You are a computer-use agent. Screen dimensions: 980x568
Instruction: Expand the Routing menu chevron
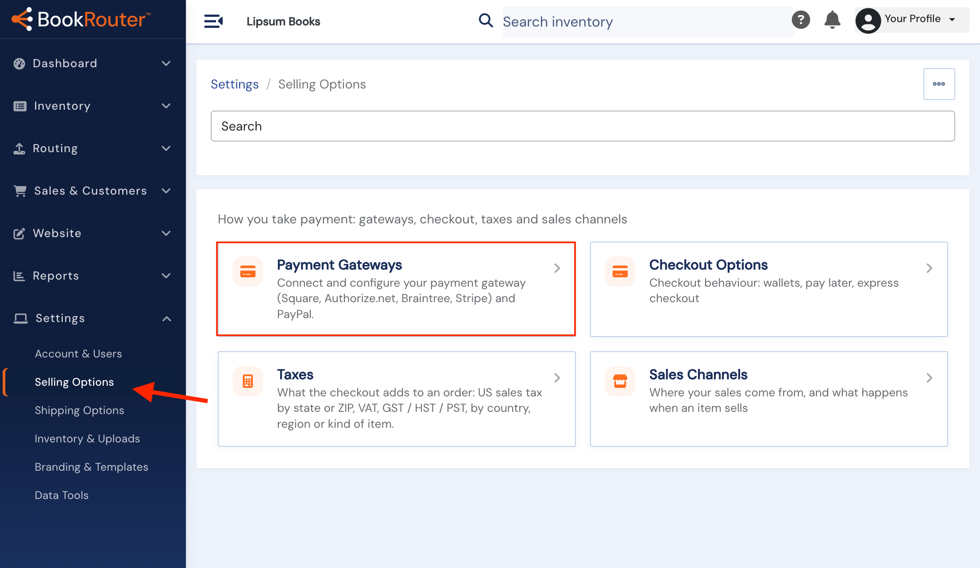[166, 149]
